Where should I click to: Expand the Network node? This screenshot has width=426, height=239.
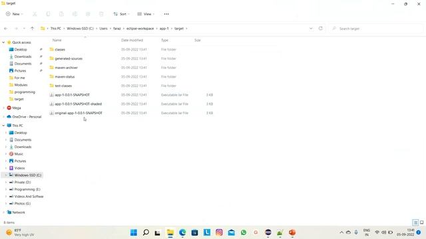(3, 212)
